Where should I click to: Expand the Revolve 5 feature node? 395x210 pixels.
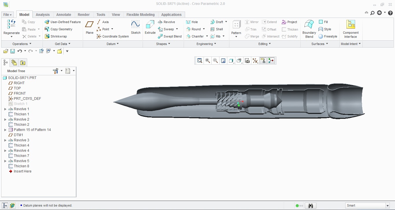click(5, 161)
